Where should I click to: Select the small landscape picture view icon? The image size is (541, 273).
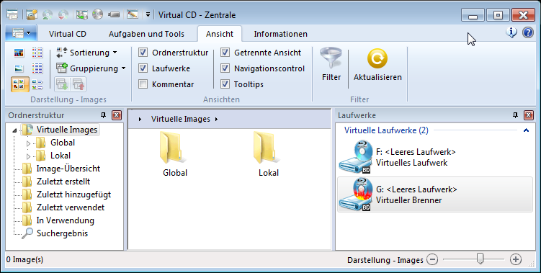click(19, 68)
